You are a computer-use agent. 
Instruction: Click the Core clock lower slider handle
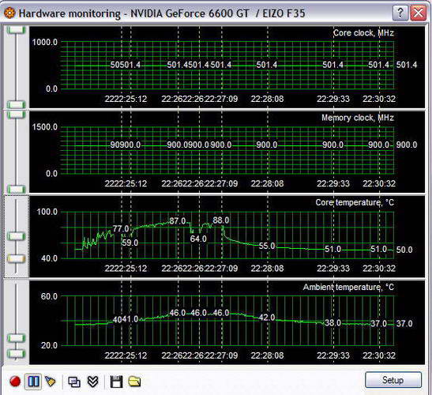17,104
